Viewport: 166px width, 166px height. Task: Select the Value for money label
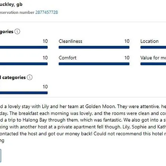[x=153, y=58]
